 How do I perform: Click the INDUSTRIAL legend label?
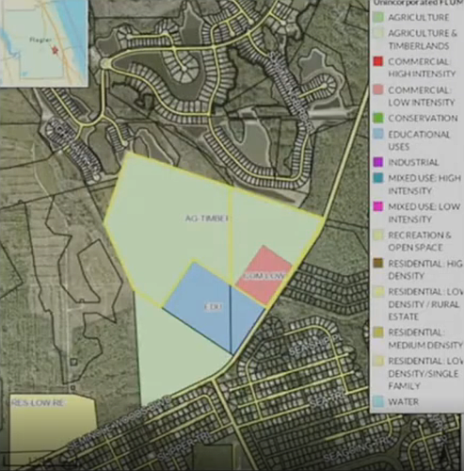click(x=413, y=162)
